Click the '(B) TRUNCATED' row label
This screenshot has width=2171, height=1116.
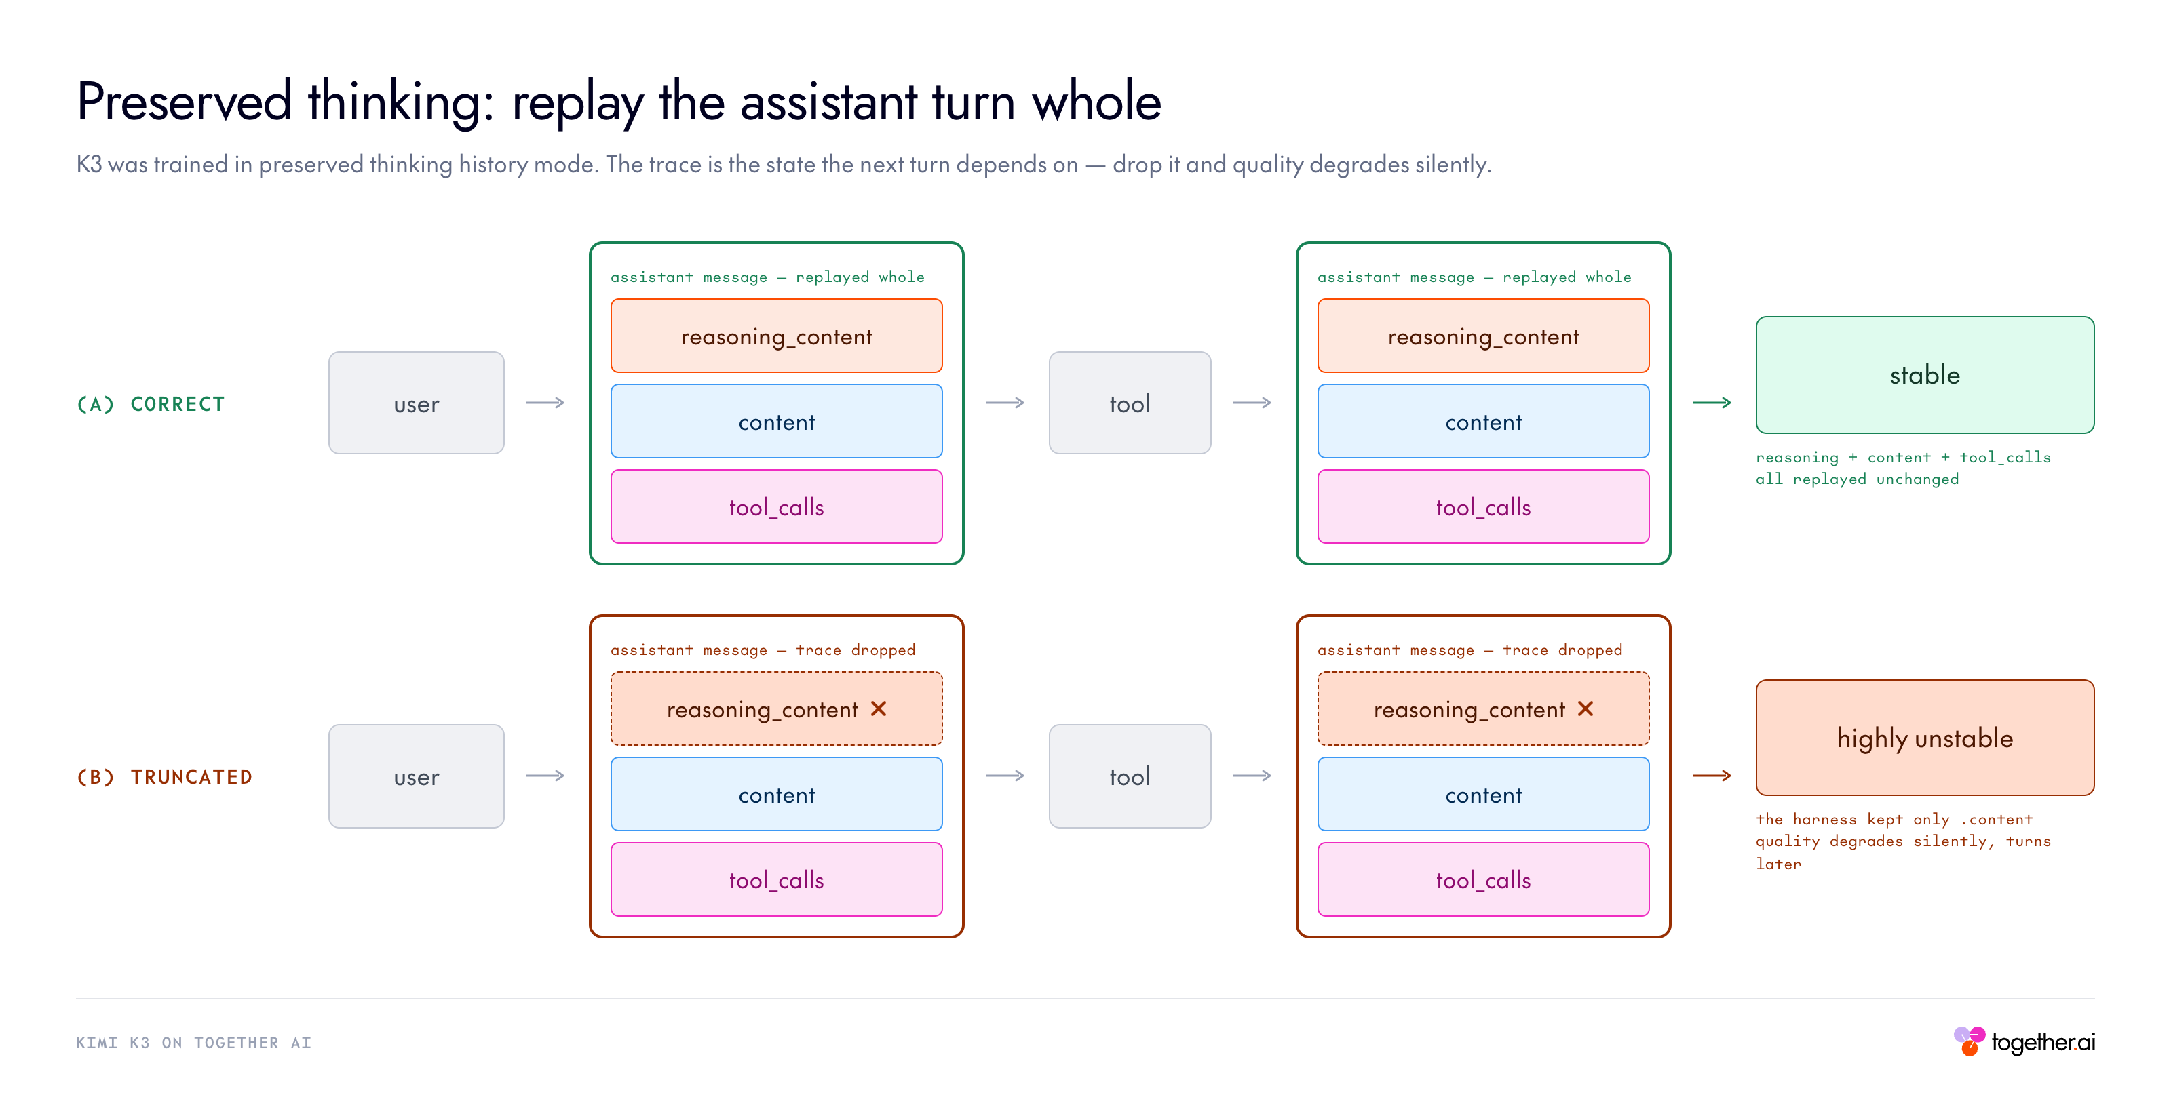tap(164, 776)
